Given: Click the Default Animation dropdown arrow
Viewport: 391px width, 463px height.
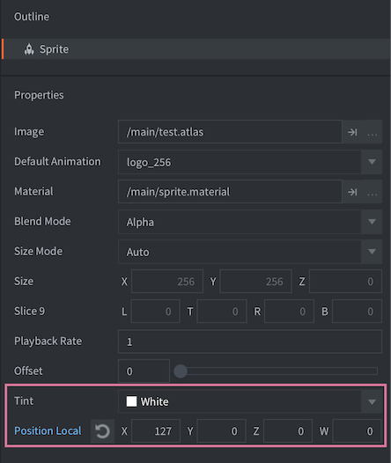Looking at the screenshot, I should click(372, 162).
